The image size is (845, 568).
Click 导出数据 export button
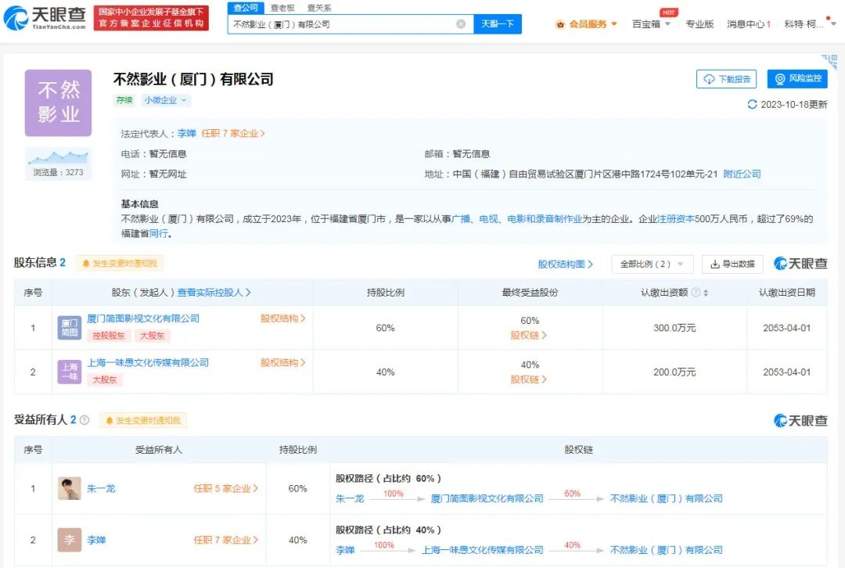point(732,264)
